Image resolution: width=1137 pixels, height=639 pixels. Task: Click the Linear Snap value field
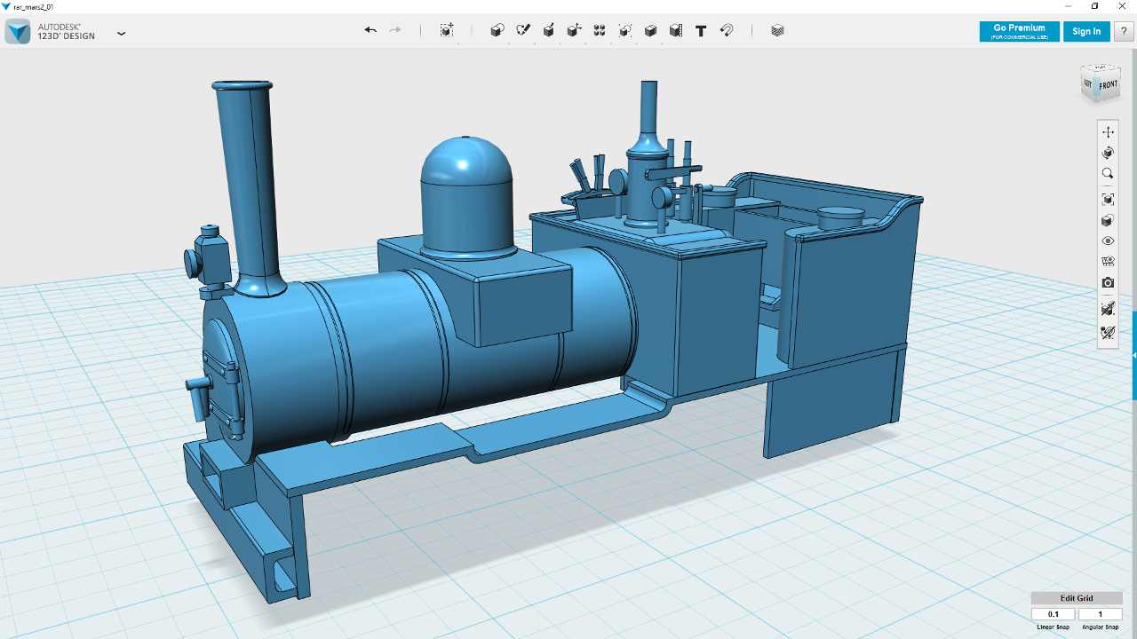point(1054,614)
